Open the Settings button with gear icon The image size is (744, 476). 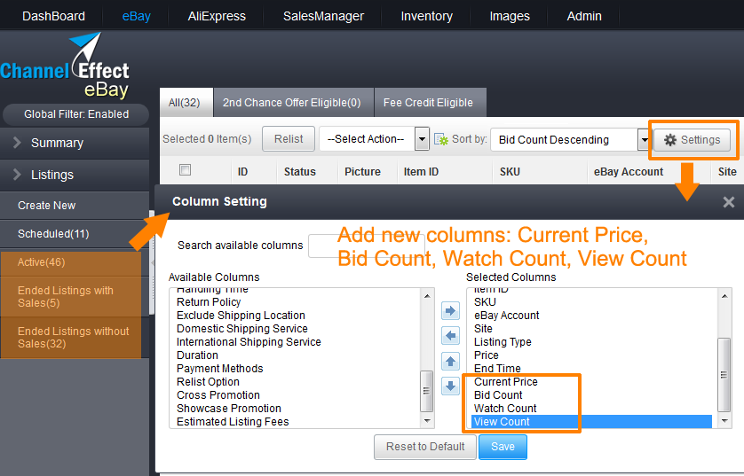(x=692, y=140)
